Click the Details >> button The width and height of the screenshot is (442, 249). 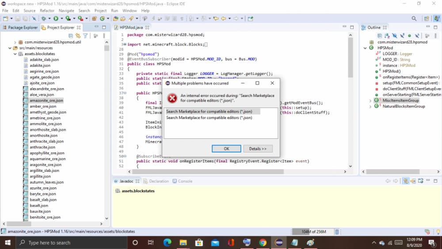coord(258,149)
